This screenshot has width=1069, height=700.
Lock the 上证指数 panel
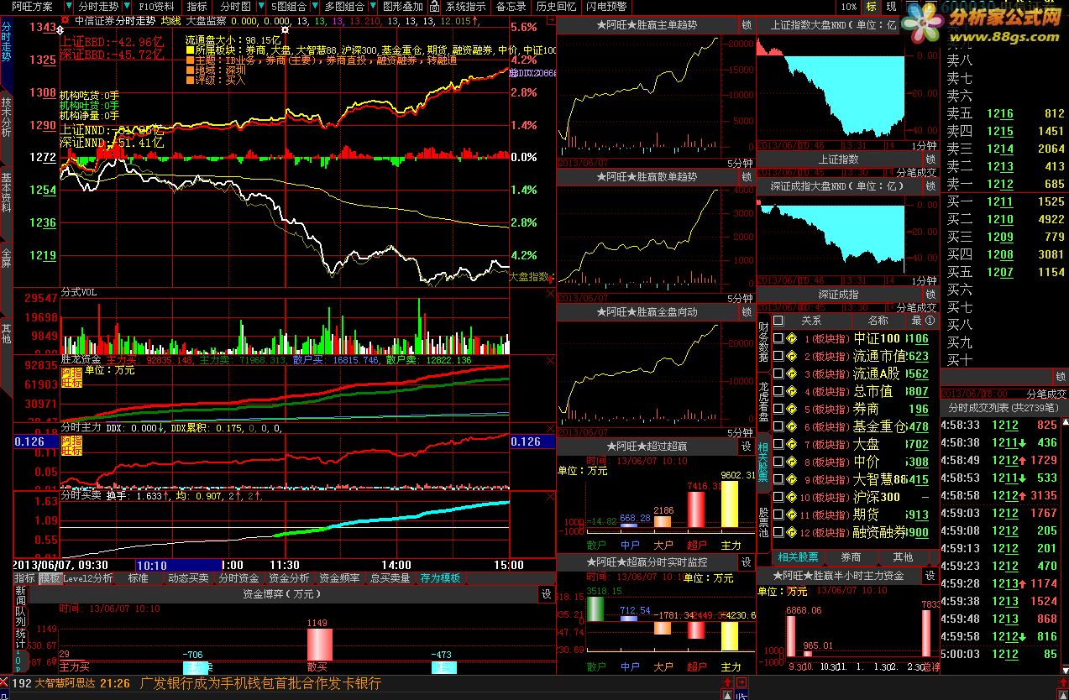pyautogui.click(x=930, y=159)
